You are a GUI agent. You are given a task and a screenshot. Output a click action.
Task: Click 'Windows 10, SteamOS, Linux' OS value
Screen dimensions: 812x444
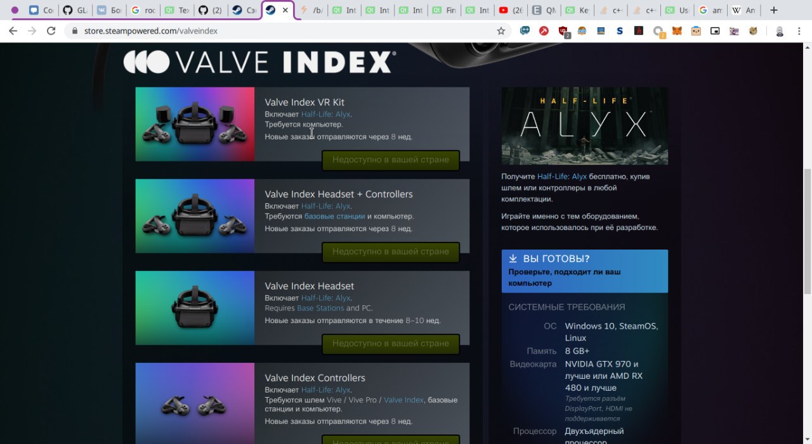tap(612, 332)
